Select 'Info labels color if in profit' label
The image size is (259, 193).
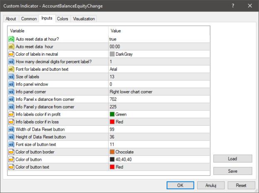point(38,114)
